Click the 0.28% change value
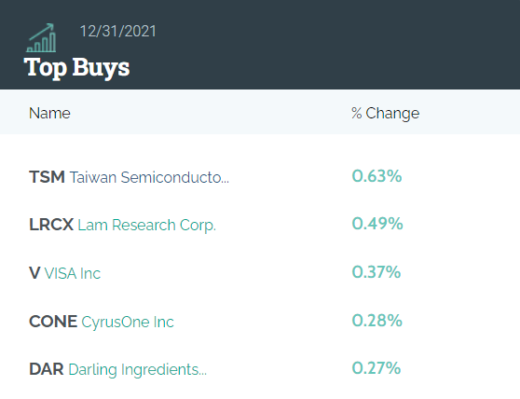Viewport: 520px width, 399px height. coord(377,321)
